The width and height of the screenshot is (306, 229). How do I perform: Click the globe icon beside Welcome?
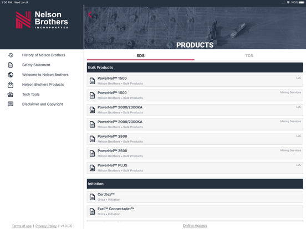[x=11, y=75]
